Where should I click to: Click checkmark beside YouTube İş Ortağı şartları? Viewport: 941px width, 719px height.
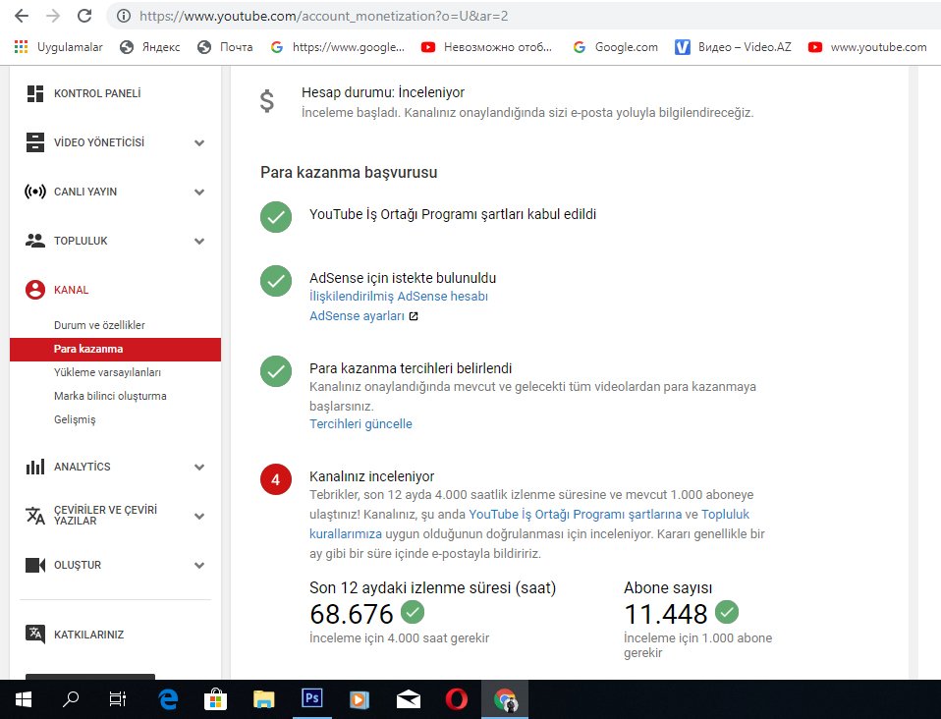pos(276,217)
